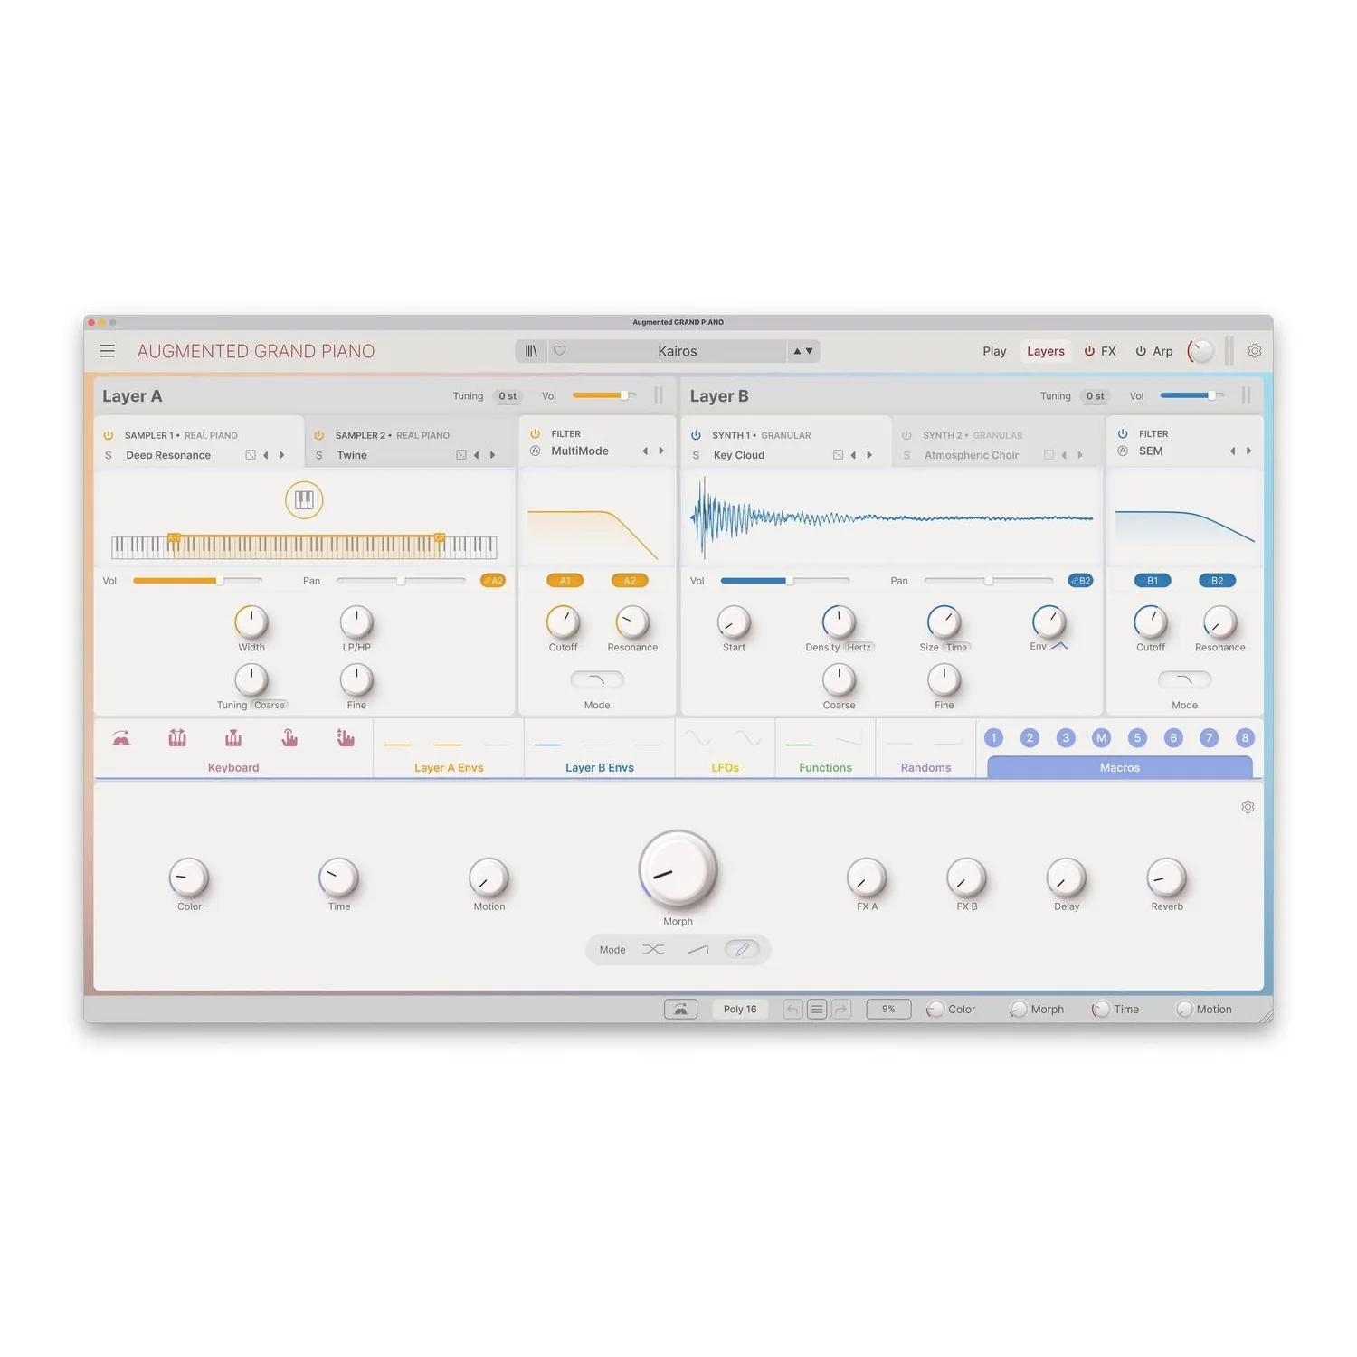Toggle the Arp power button
This screenshot has width=1357, height=1357.
coord(1141,351)
